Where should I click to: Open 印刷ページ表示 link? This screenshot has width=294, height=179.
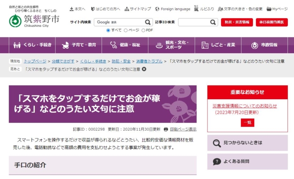pyautogui.click(x=183, y=129)
